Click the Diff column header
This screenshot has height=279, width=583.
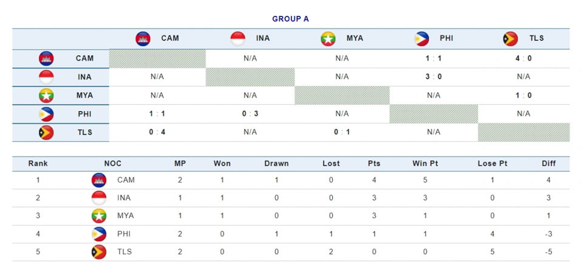(548, 164)
